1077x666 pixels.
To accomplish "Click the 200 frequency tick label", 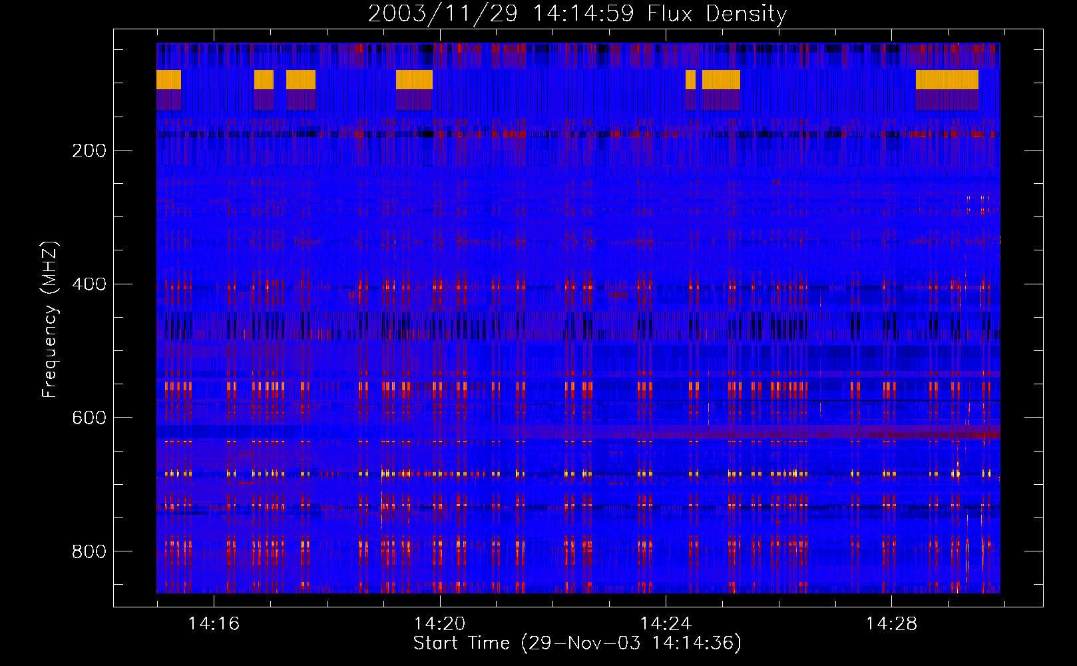I will [89, 151].
